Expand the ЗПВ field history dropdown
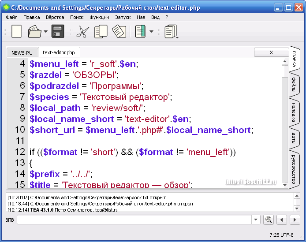 click(256, 220)
